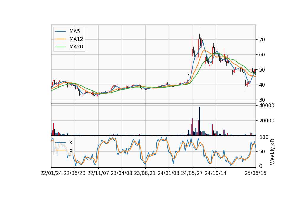Click the 24/01/08 date axis label
Screen dimensions: 284x204
(168, 173)
